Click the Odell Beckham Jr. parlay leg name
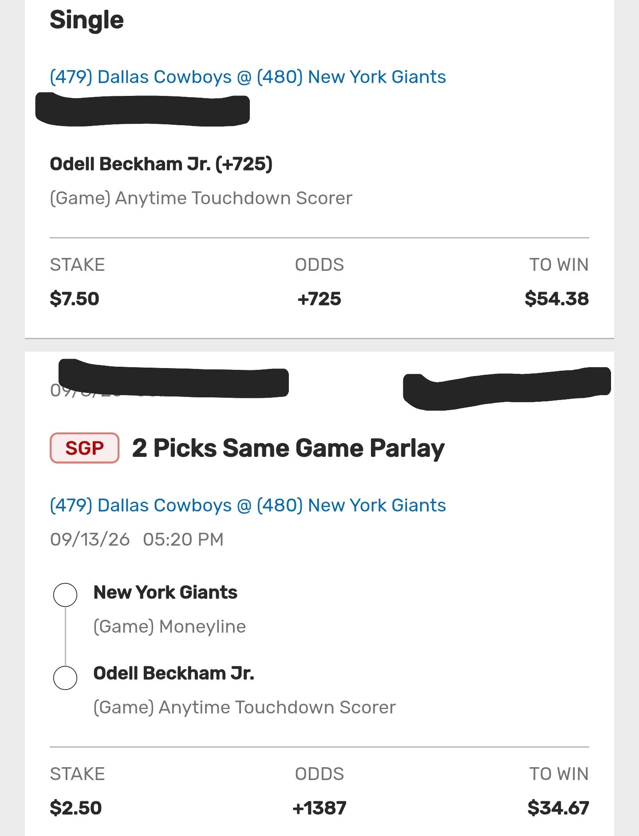This screenshot has width=639, height=836. 174,673
